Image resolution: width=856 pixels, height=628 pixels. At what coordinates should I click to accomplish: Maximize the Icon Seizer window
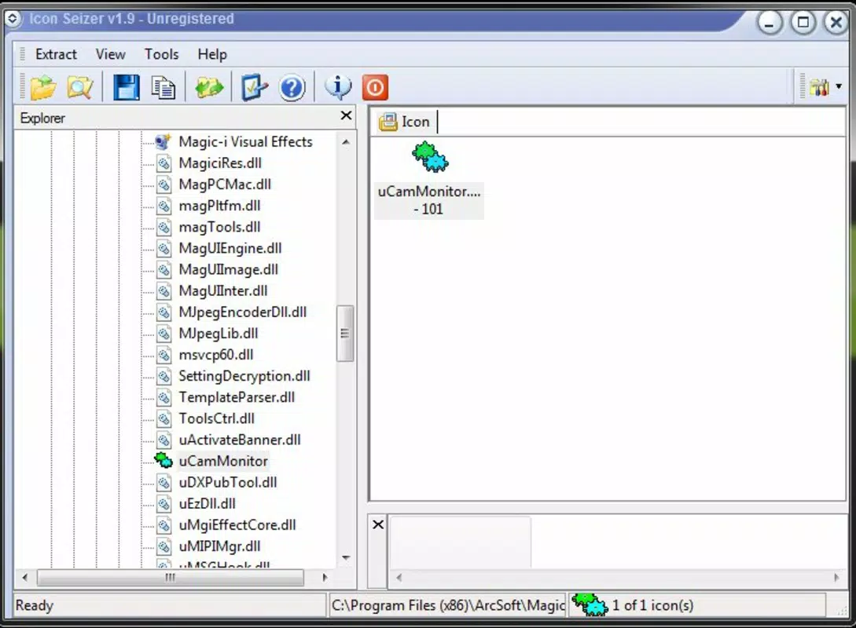803,23
